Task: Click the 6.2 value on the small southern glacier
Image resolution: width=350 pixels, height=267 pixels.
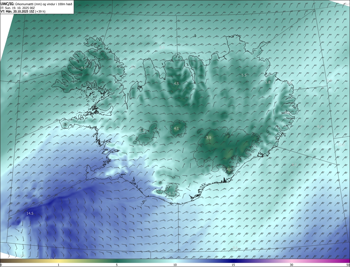Action: click(x=171, y=194)
